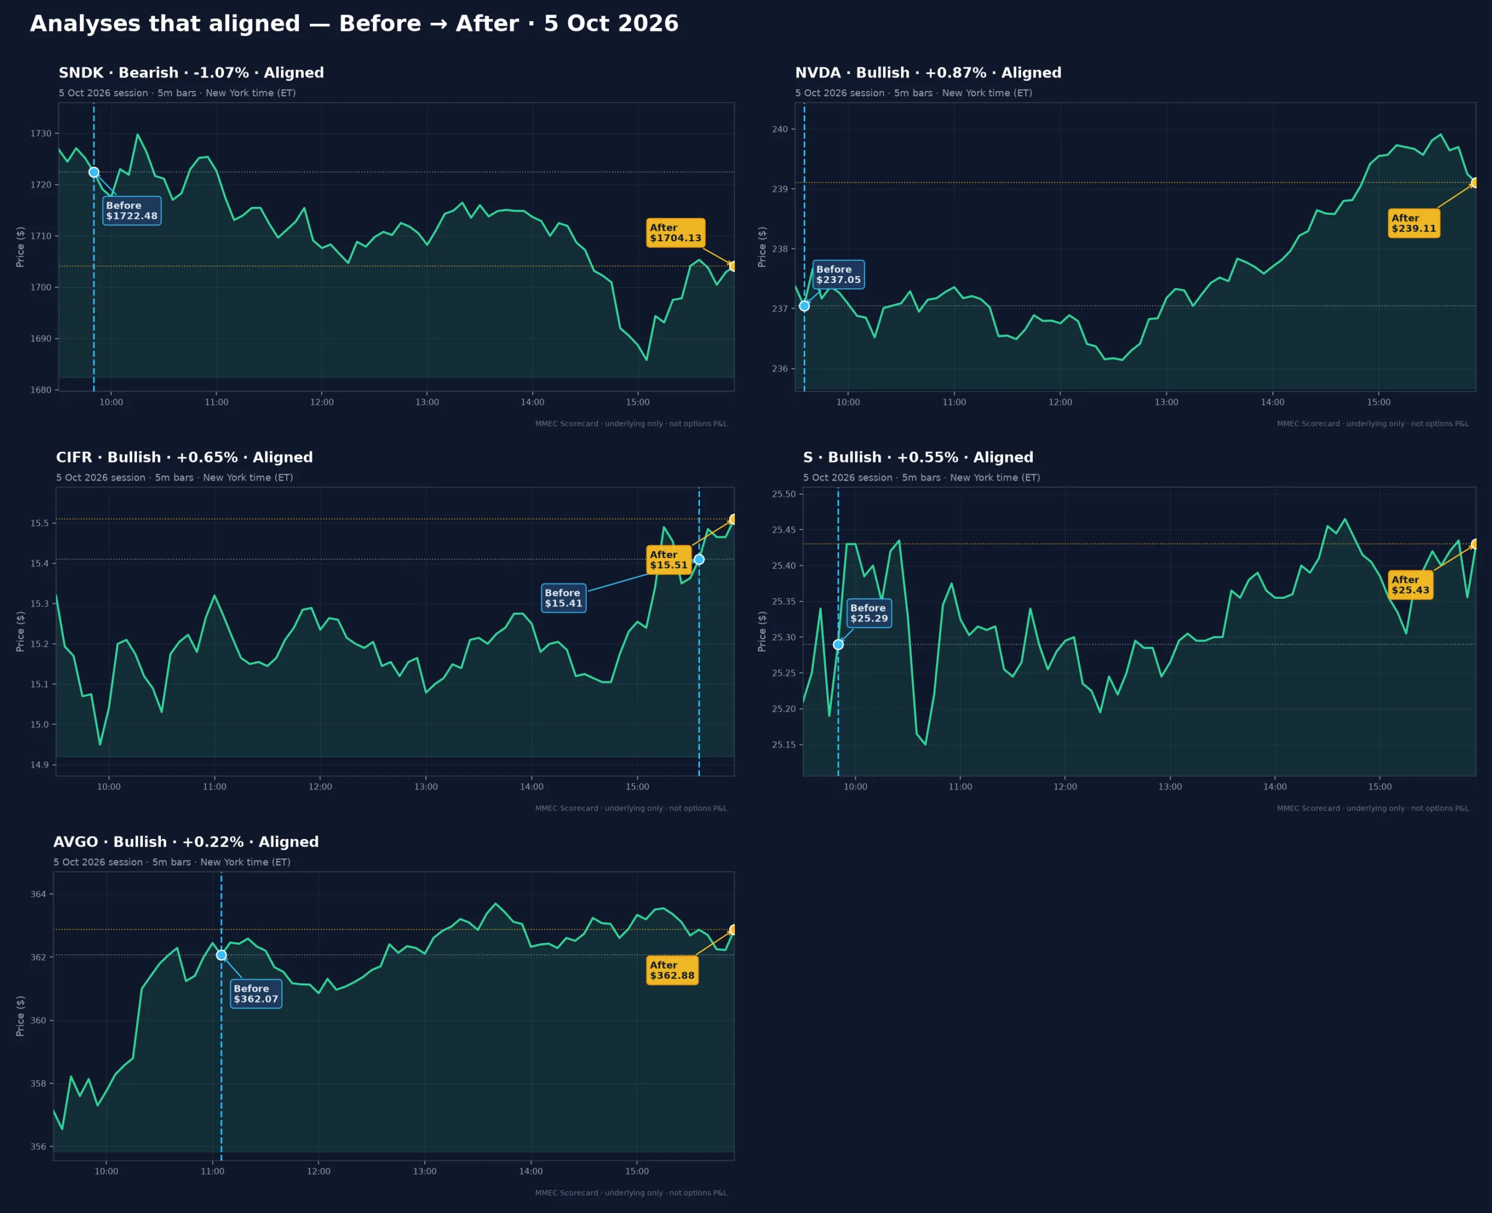Click the NVDA After $239.11 label
Viewport: 1492px width, 1213px height.
[x=1414, y=224]
